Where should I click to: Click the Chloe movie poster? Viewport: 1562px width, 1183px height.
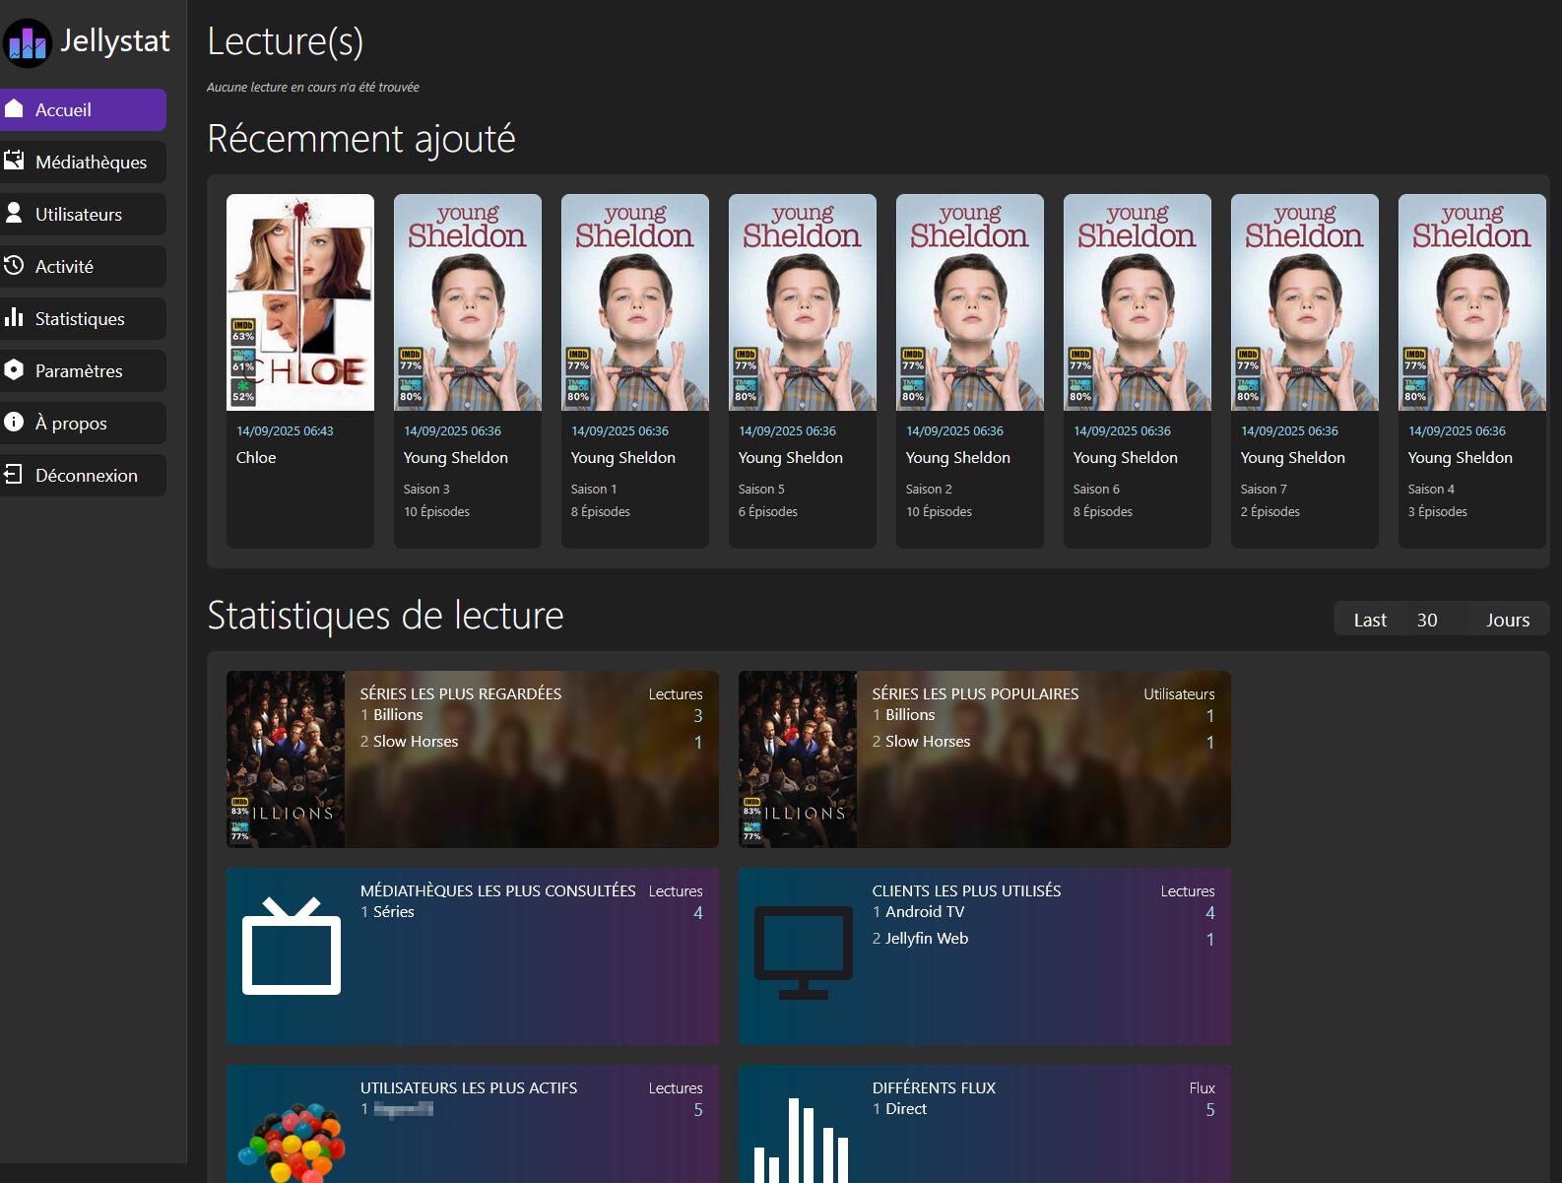[x=300, y=302]
